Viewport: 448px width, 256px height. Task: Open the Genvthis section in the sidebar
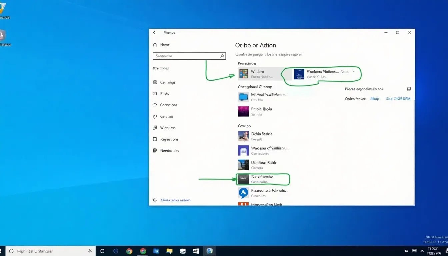click(x=155, y=116)
